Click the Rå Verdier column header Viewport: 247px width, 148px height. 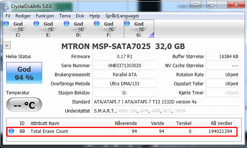click(214, 123)
